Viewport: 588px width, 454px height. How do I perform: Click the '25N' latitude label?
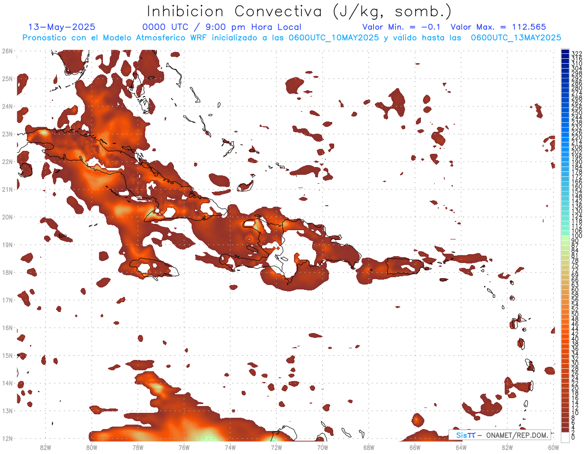click(7, 78)
